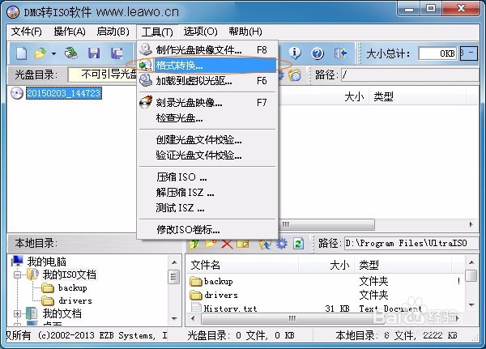Click the Exit door toolbar icon
Image resolution: width=486 pixels, height=349 pixels.
(340, 53)
